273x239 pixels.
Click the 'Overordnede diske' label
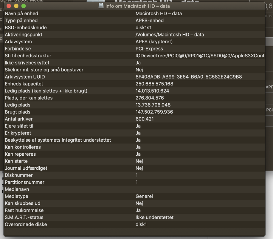point(26,224)
